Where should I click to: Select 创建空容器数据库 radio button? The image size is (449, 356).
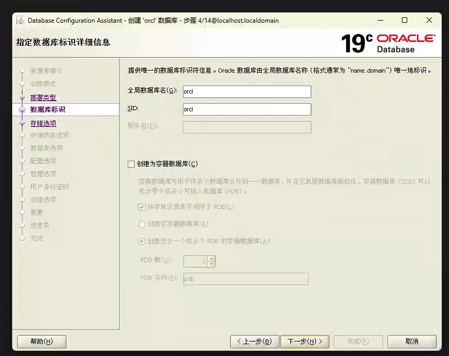click(x=142, y=224)
